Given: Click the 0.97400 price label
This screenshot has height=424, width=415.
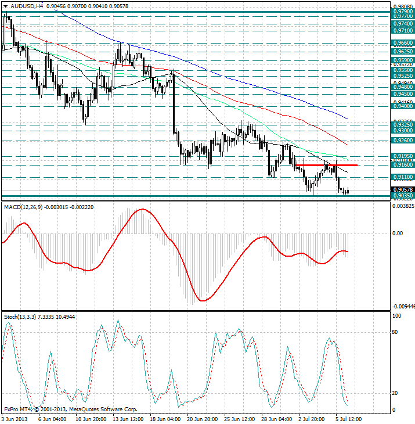Looking at the screenshot, I should pyautogui.click(x=403, y=24).
